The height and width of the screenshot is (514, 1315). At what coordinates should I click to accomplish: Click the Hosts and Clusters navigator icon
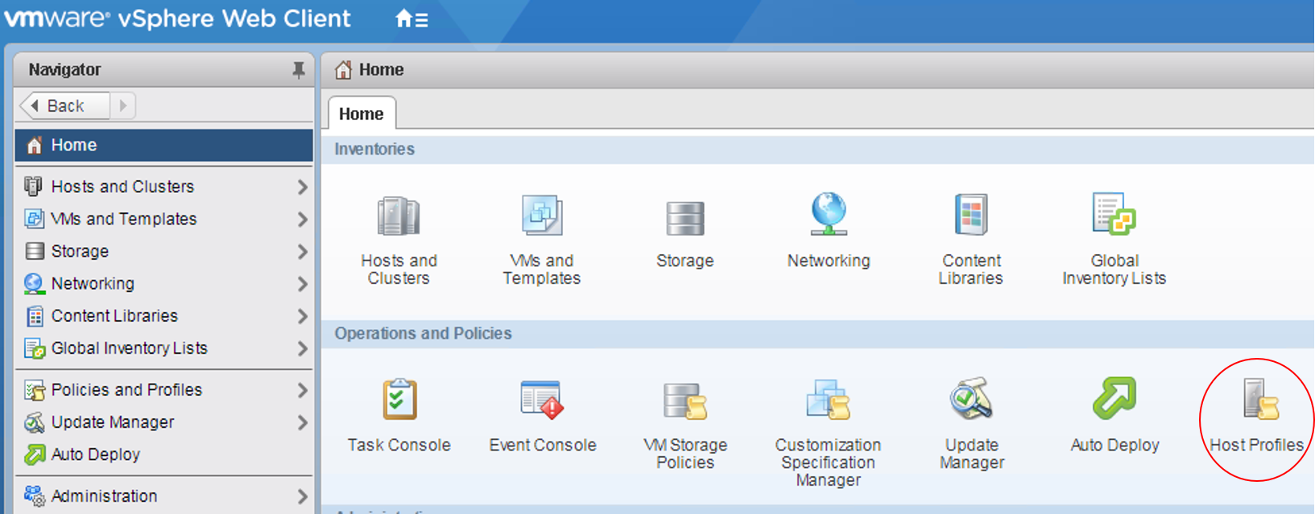coord(34,187)
